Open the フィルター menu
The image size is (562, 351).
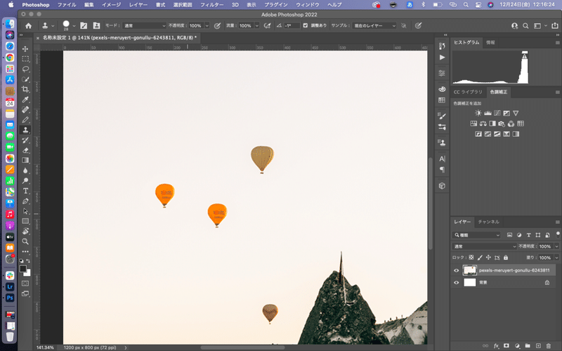211,5
